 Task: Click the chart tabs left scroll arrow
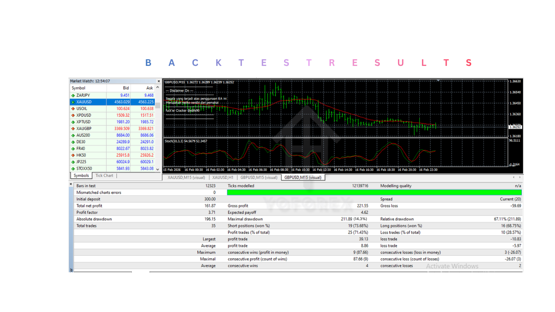pyautogui.click(x=514, y=177)
